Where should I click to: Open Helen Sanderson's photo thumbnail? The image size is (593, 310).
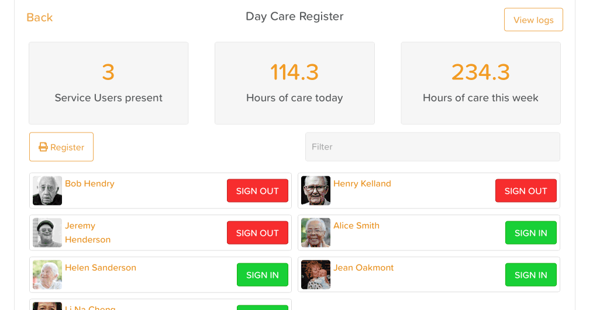click(47, 275)
